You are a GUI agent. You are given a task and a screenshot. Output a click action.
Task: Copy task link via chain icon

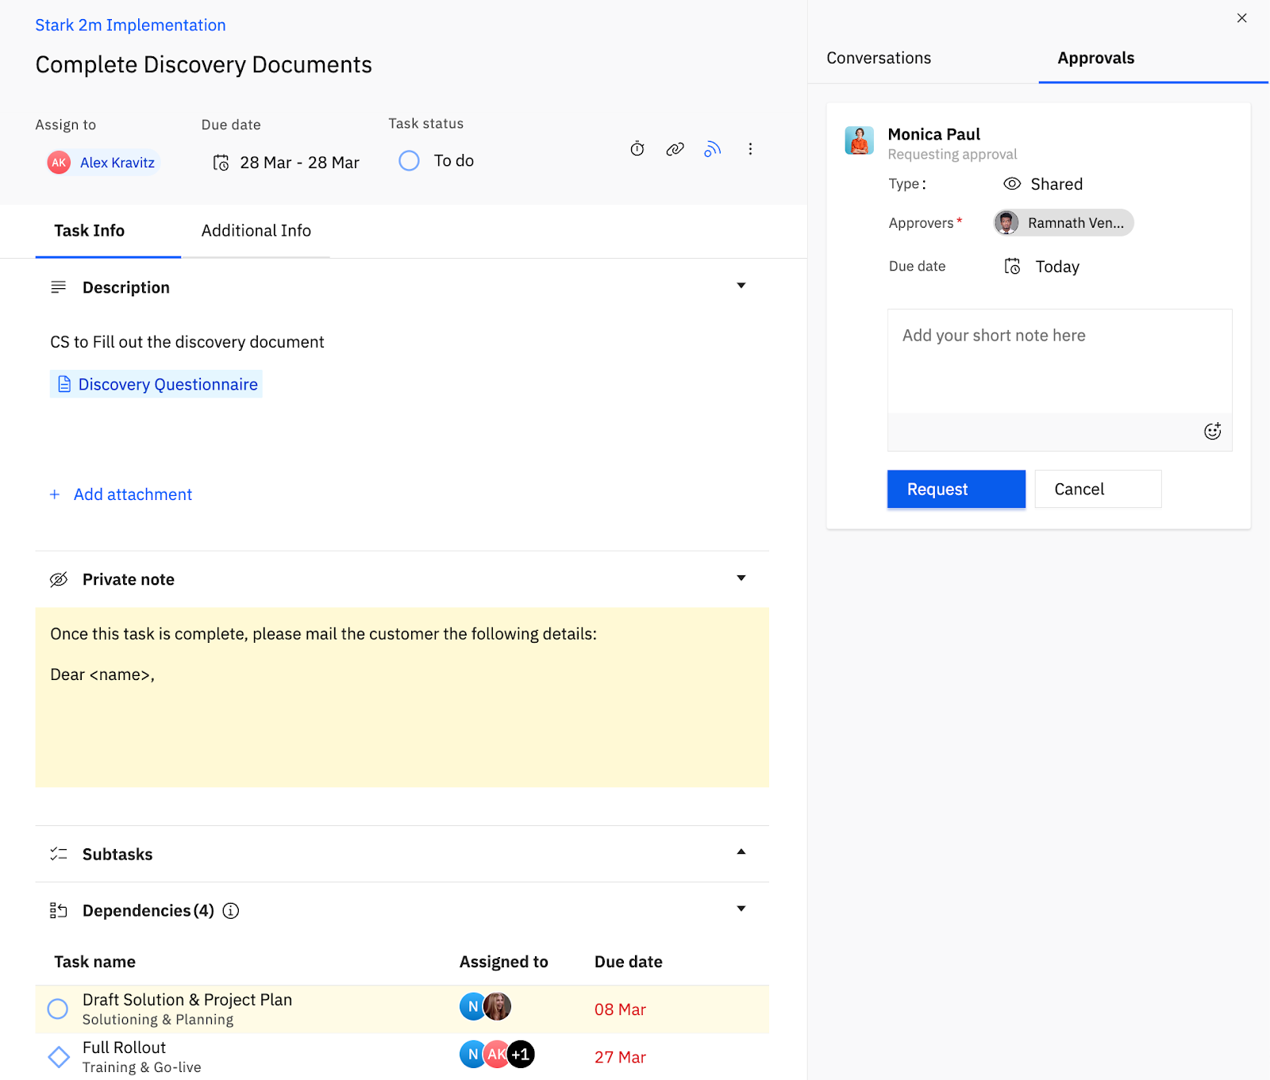click(x=675, y=148)
